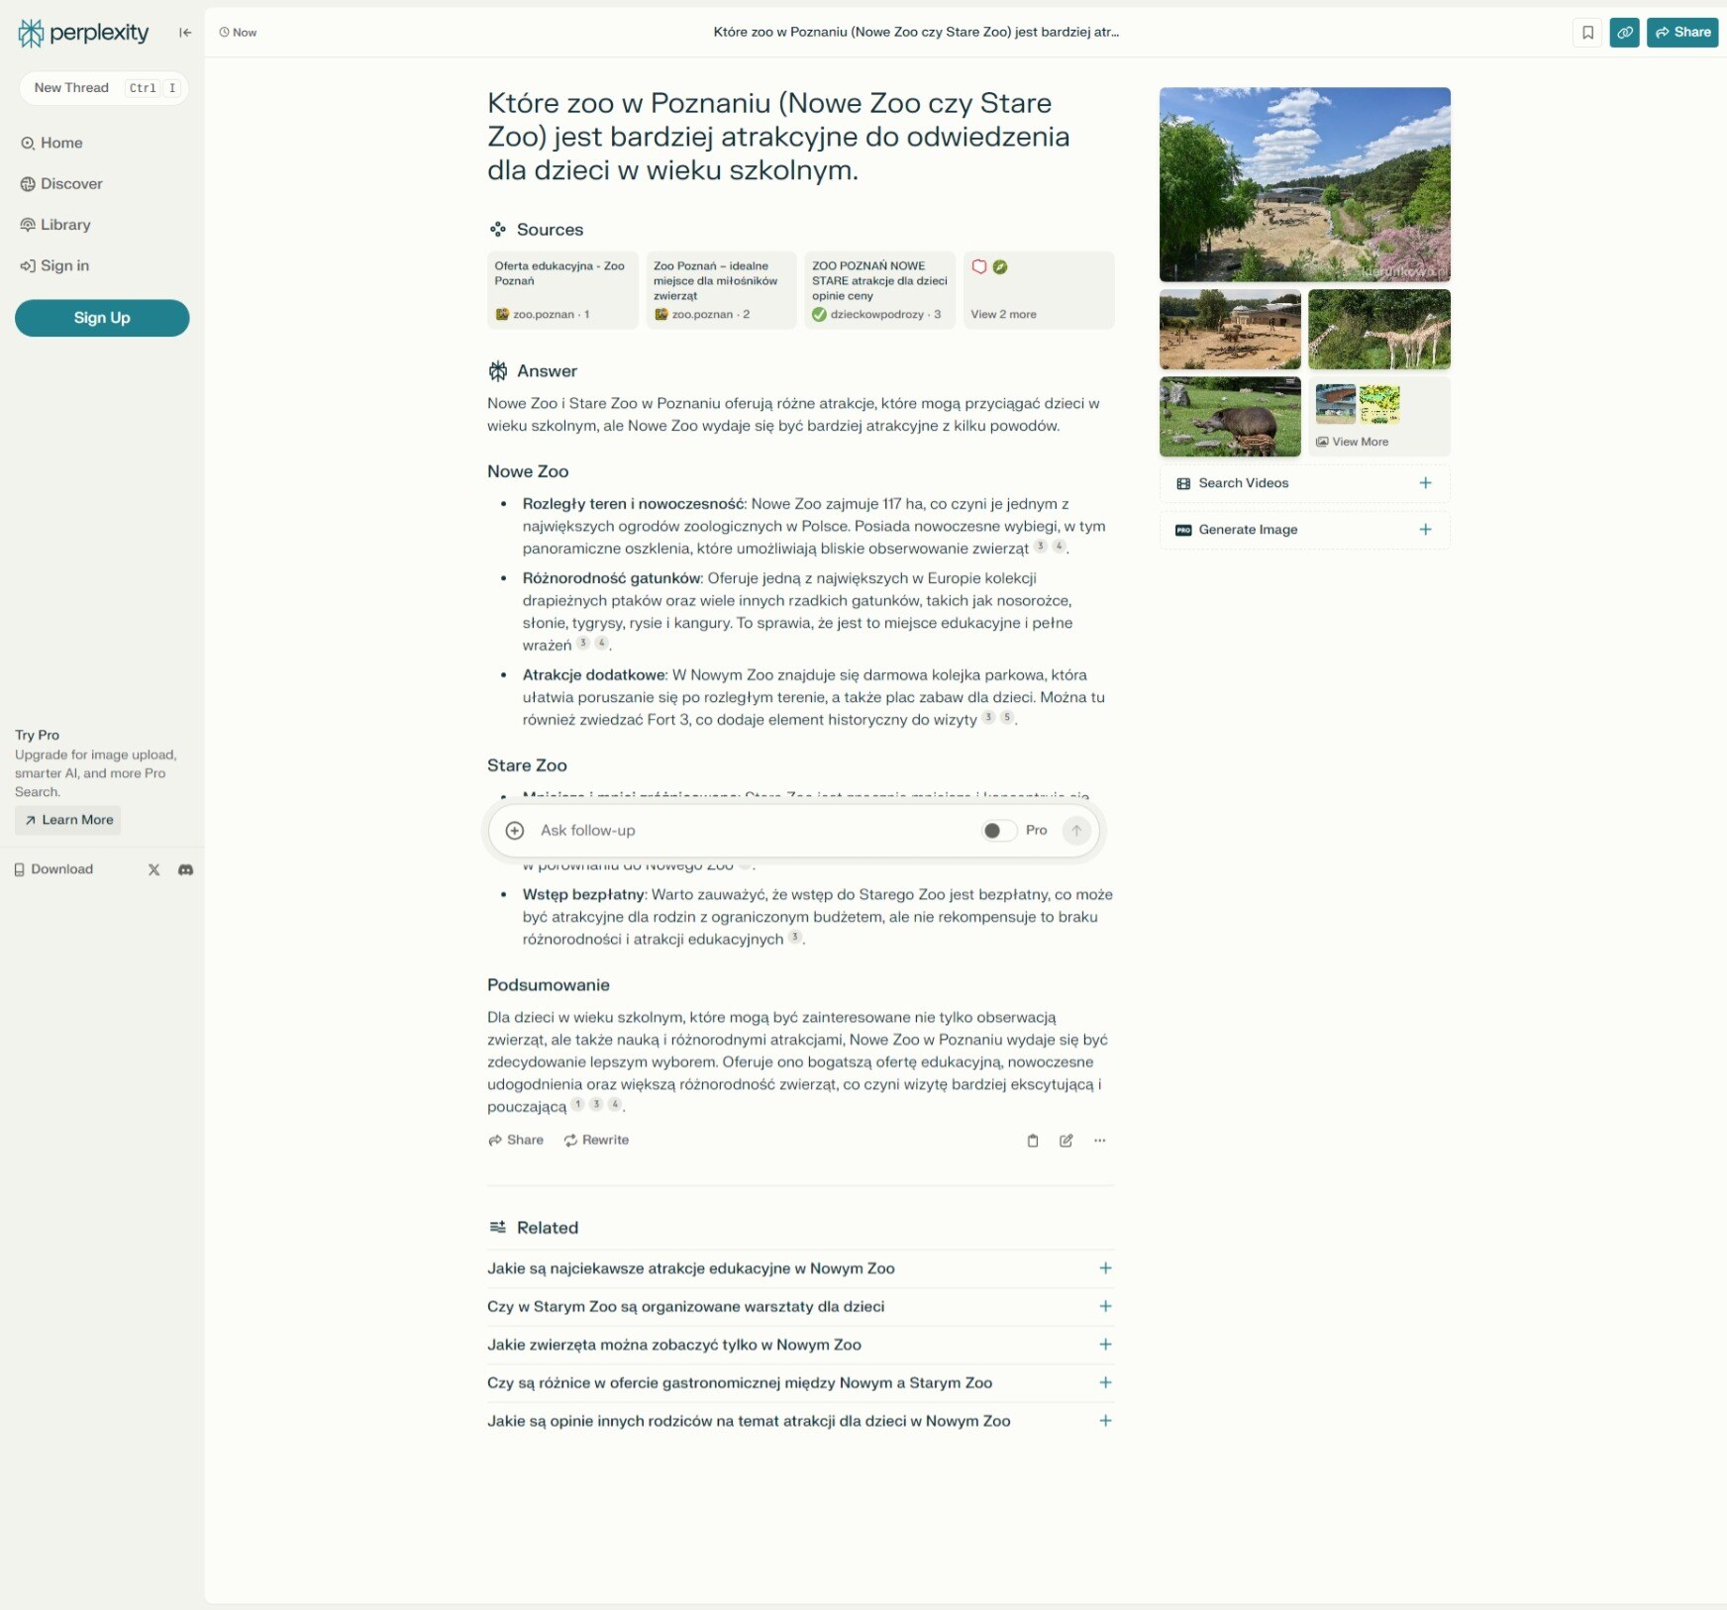Expand Search Videos with plus icon
Viewport: 1727px width, 1610px height.
pyautogui.click(x=1425, y=483)
